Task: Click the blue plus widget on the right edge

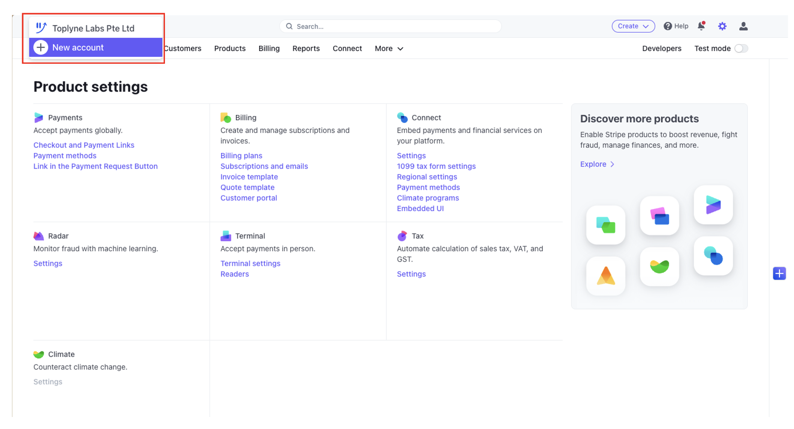Action: 779,273
